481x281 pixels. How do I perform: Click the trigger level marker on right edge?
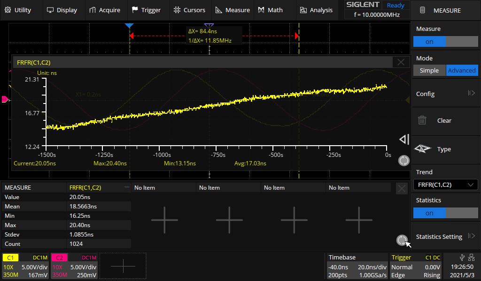coord(408,100)
